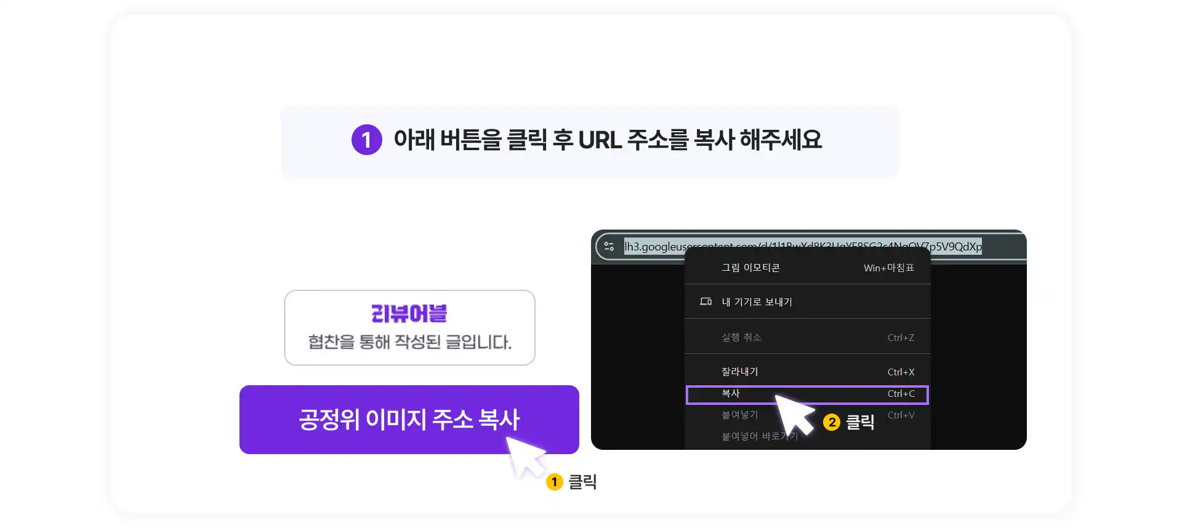Viewport: 1182px width, 528px height.
Task: Click the Ctrl+C shortcut label
Action: coord(901,394)
